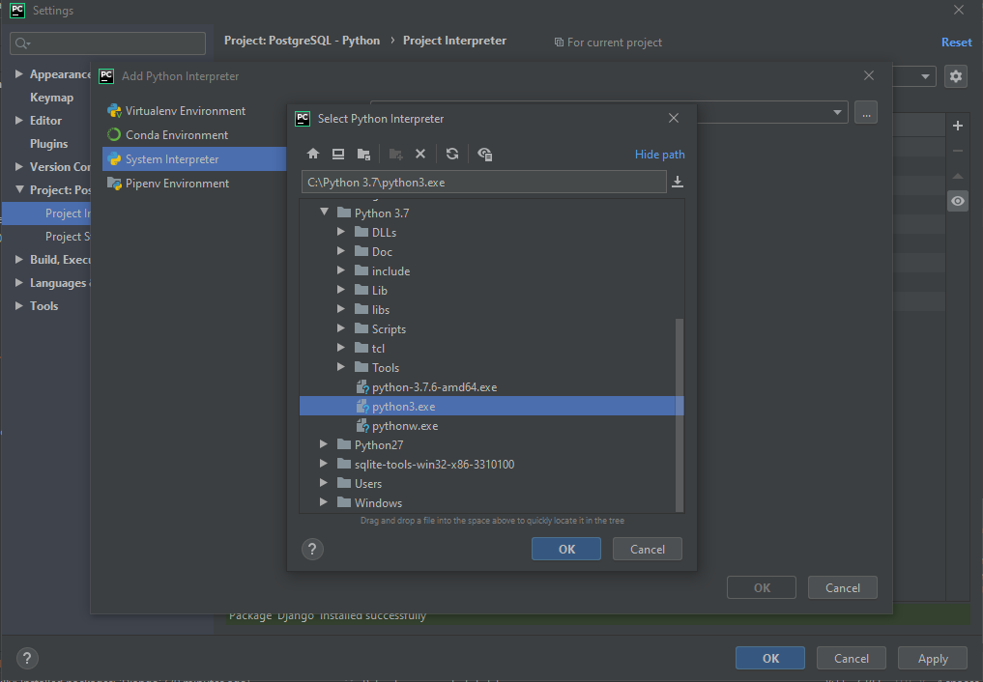Confirm selection with OK in file chooser
Viewport: 983px width, 682px height.
[566, 550]
